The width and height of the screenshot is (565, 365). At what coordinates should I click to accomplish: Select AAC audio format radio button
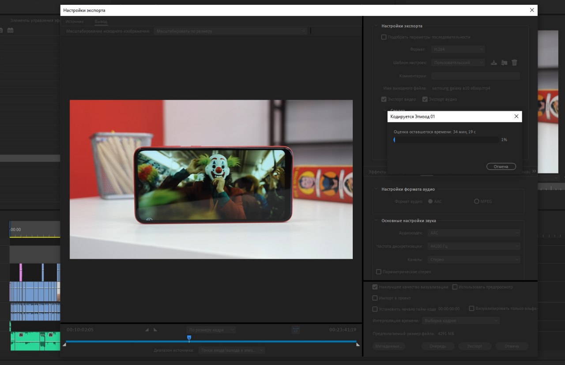pyautogui.click(x=430, y=201)
